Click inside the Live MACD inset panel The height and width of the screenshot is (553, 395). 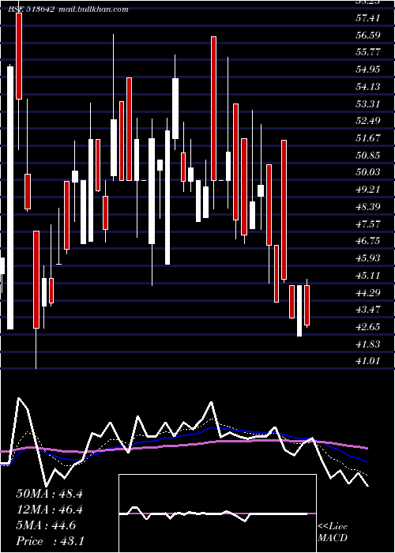pyautogui.click(x=217, y=513)
